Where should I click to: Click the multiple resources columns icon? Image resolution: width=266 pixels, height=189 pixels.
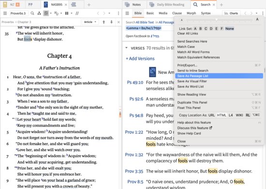[x=67, y=13]
